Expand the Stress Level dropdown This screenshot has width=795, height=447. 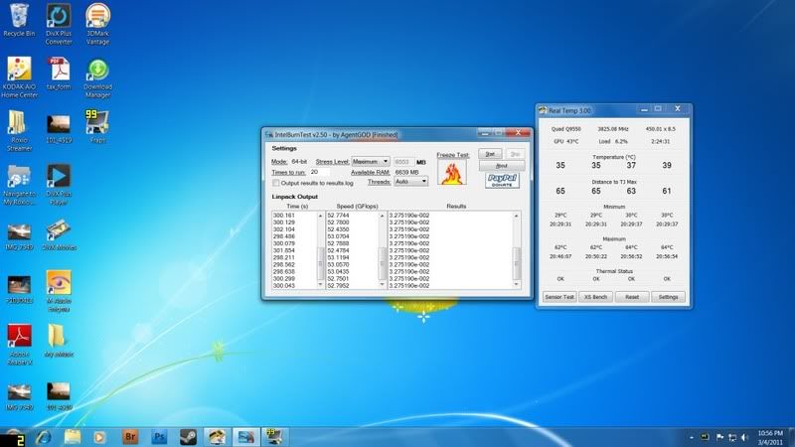click(371, 161)
